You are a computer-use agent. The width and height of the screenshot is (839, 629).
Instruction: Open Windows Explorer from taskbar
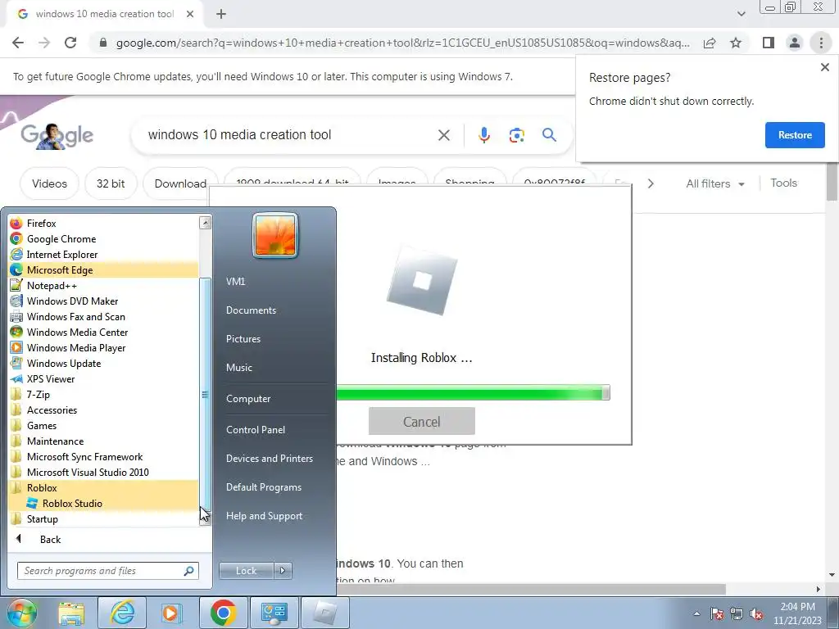pyautogui.click(x=72, y=613)
